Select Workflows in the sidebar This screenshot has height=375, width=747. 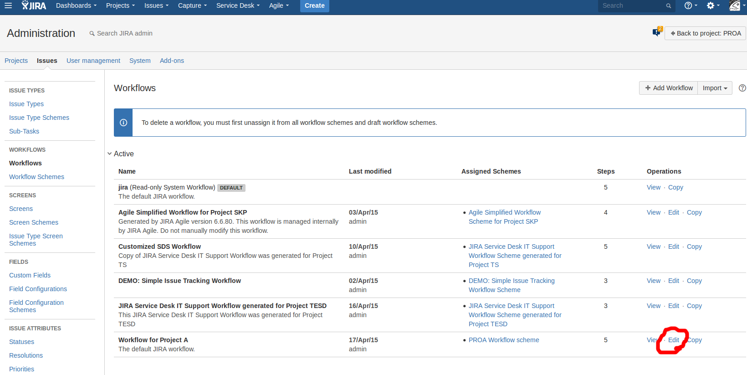(26, 163)
